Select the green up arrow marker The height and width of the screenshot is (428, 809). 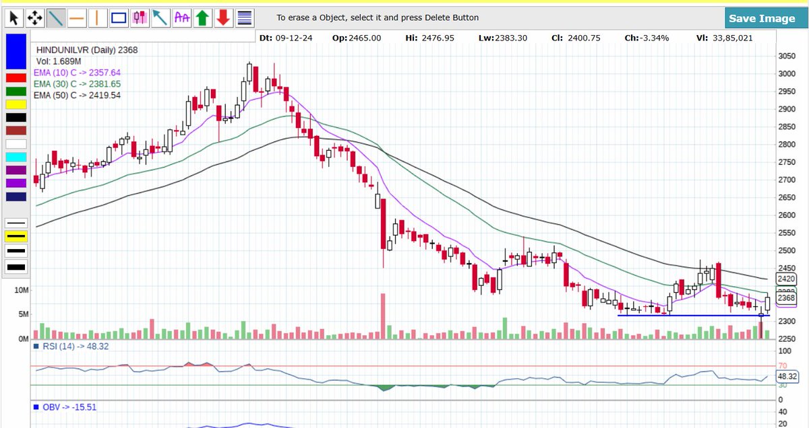[203, 17]
